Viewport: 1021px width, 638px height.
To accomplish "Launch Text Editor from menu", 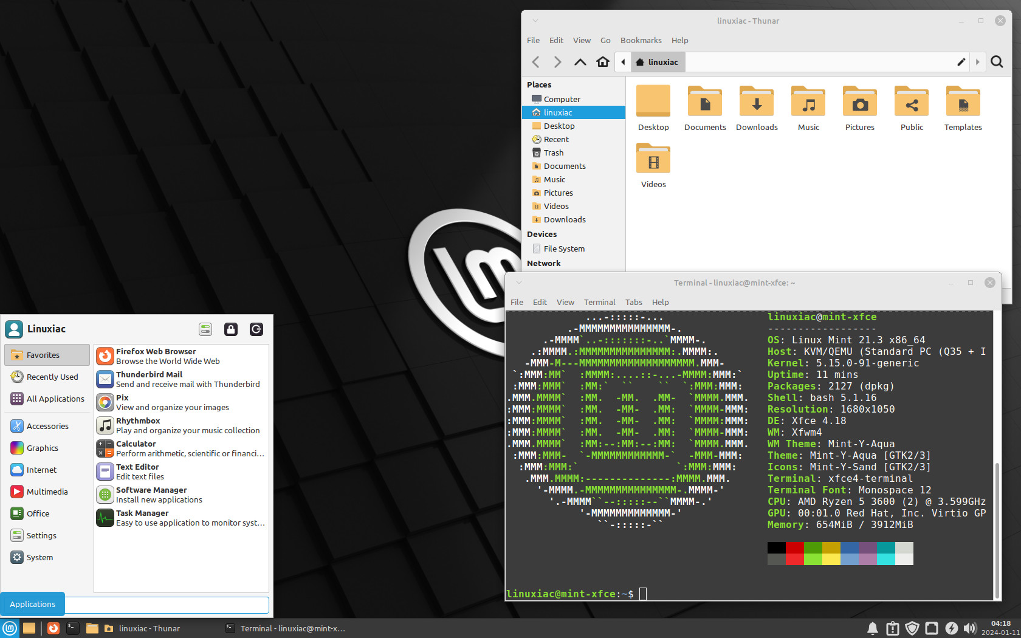I will pyautogui.click(x=181, y=472).
